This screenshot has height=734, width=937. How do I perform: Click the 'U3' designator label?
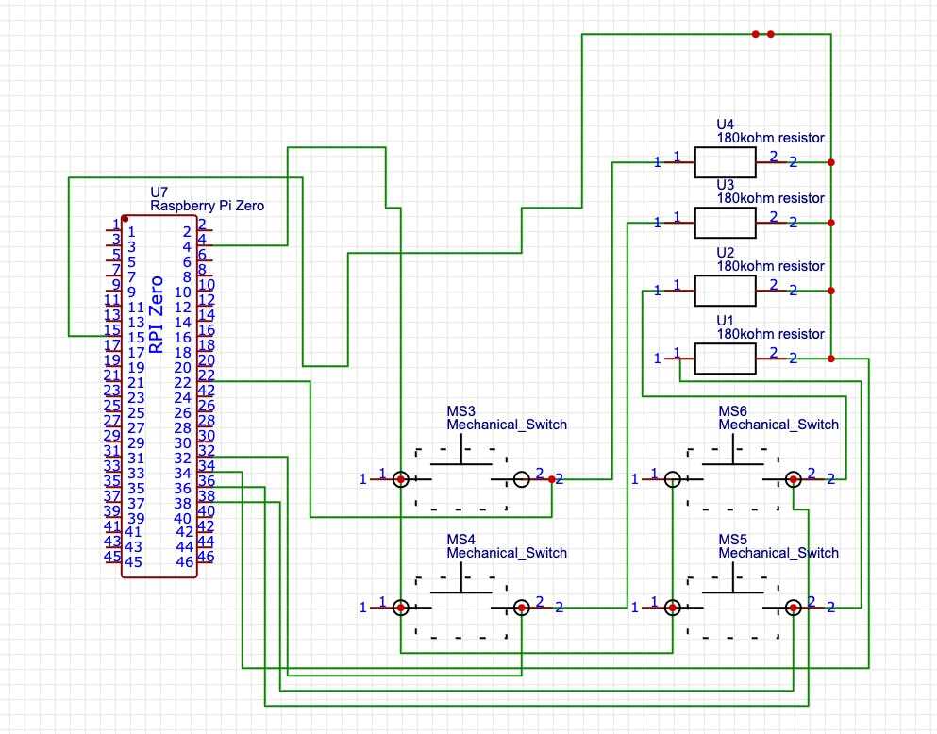[x=725, y=185]
